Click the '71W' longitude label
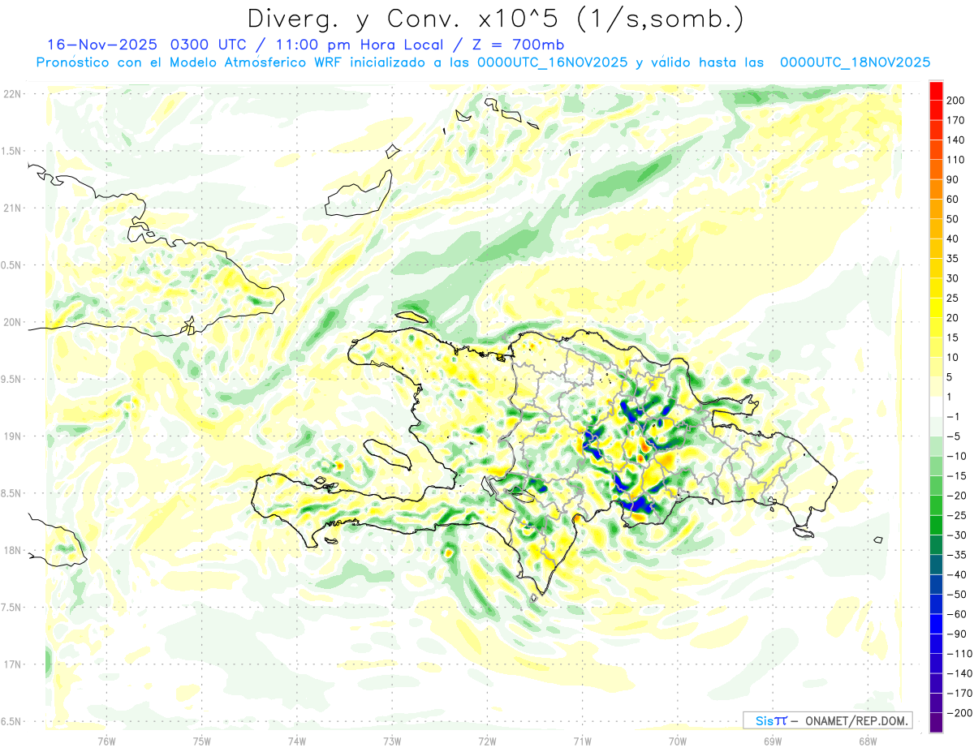Screen dimensions: 974x752 click(x=582, y=740)
